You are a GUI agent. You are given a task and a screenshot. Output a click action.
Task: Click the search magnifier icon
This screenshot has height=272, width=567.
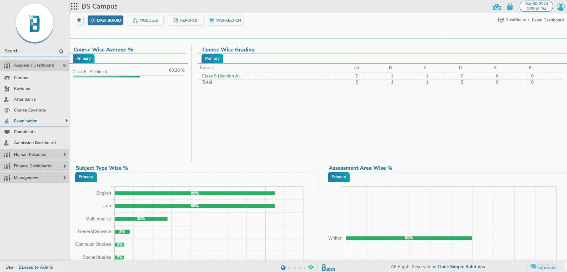pyautogui.click(x=61, y=51)
